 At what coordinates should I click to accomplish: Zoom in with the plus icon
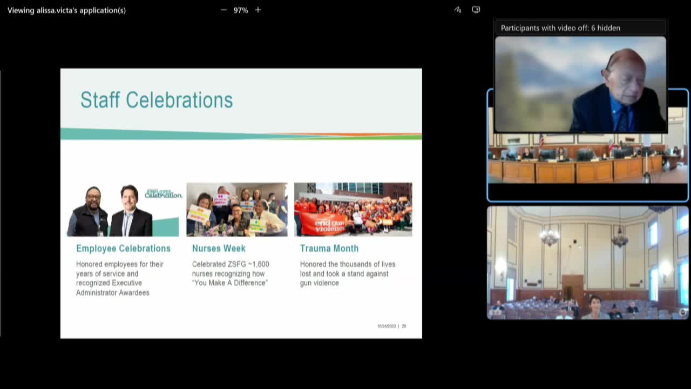(x=258, y=10)
